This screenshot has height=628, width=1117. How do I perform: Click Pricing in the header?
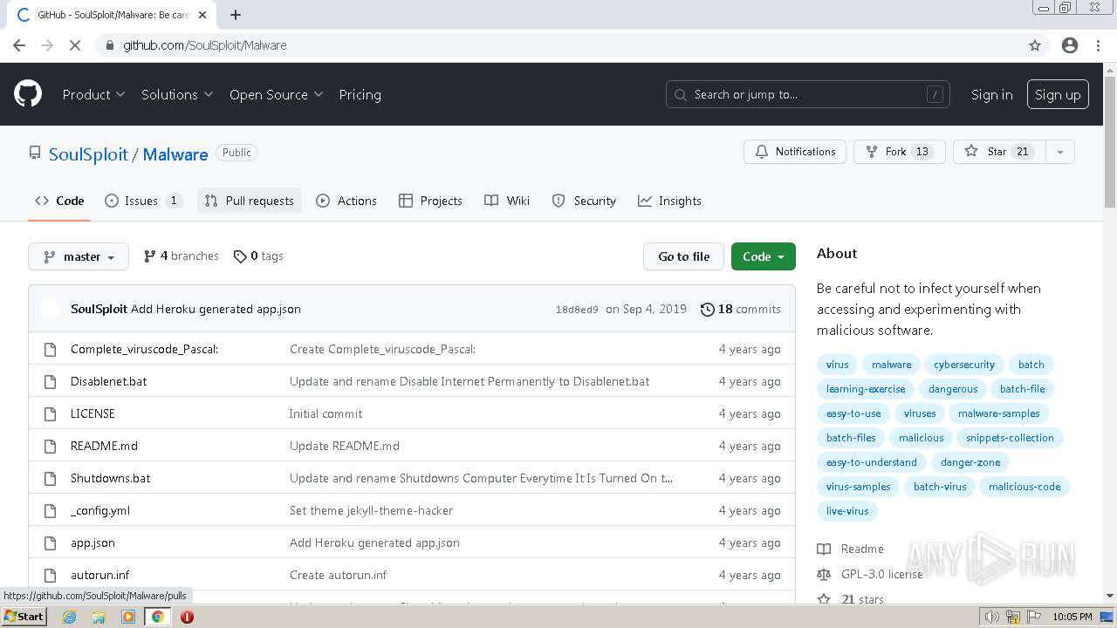click(x=360, y=94)
